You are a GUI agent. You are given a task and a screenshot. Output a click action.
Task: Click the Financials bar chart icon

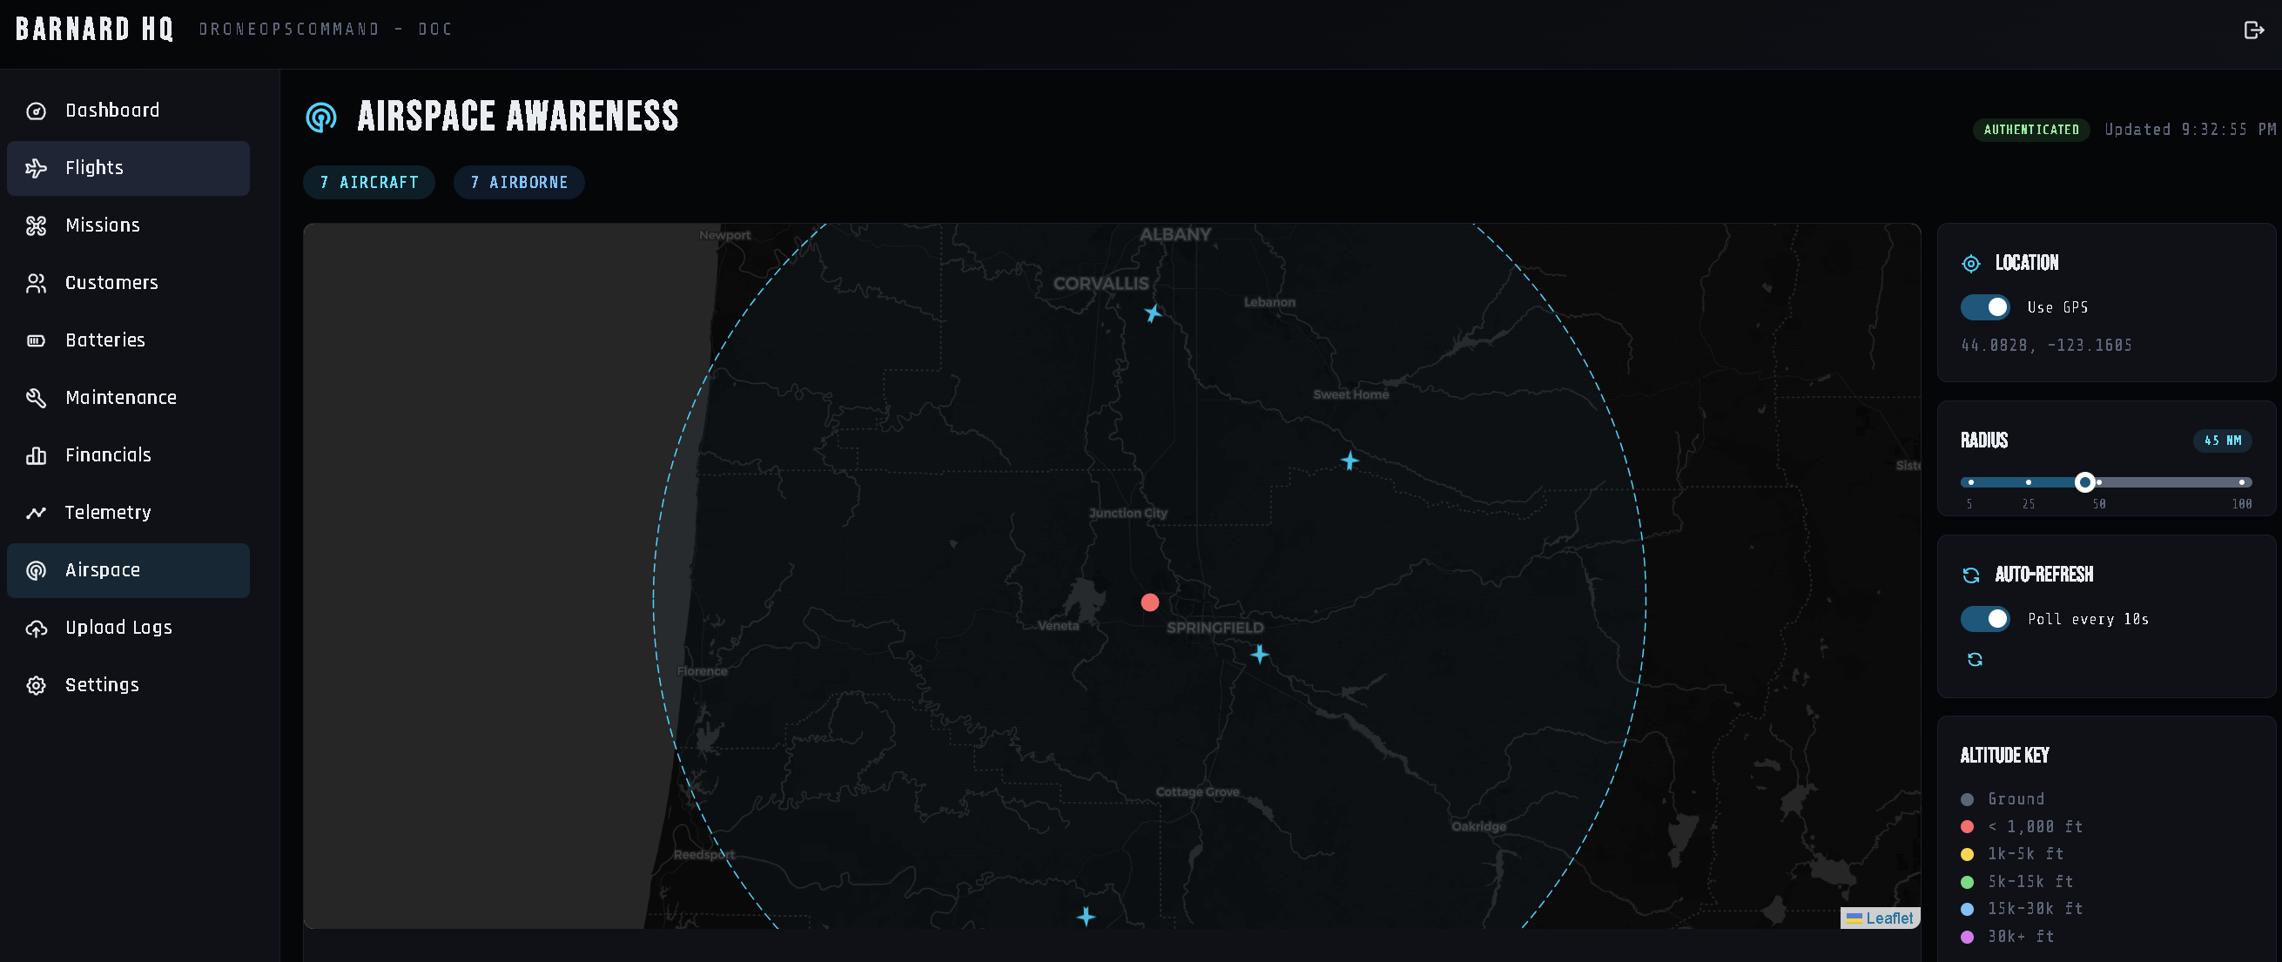pyautogui.click(x=37, y=455)
